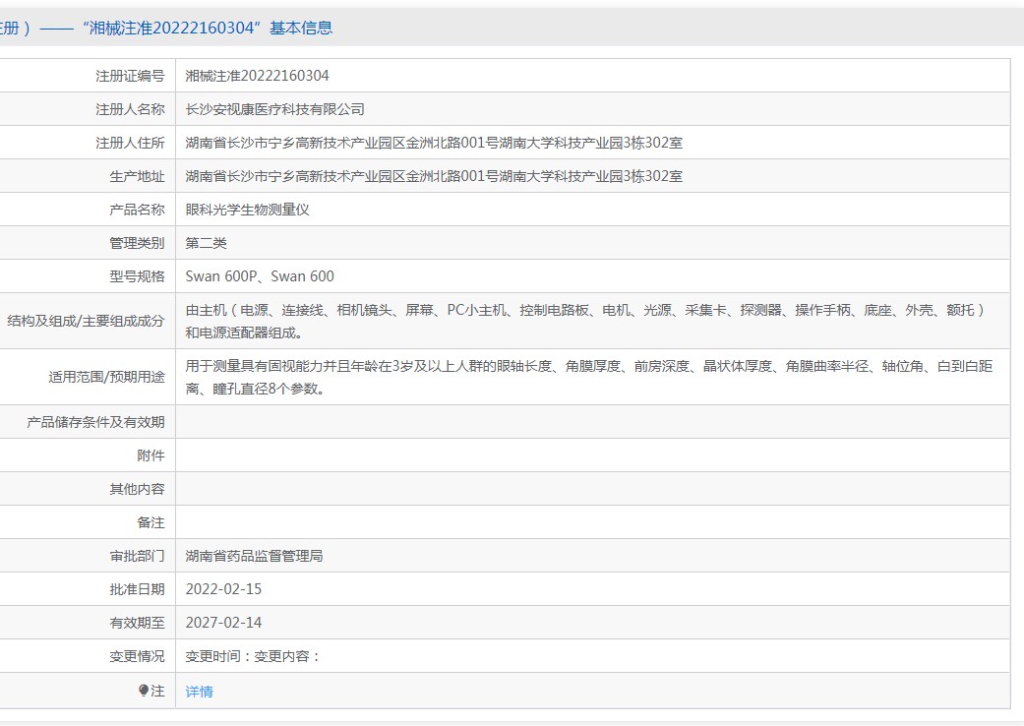Screen dimensions: 1024x726
Task: Click the registration number value 湘械注准20222160304
Action: [x=258, y=76]
